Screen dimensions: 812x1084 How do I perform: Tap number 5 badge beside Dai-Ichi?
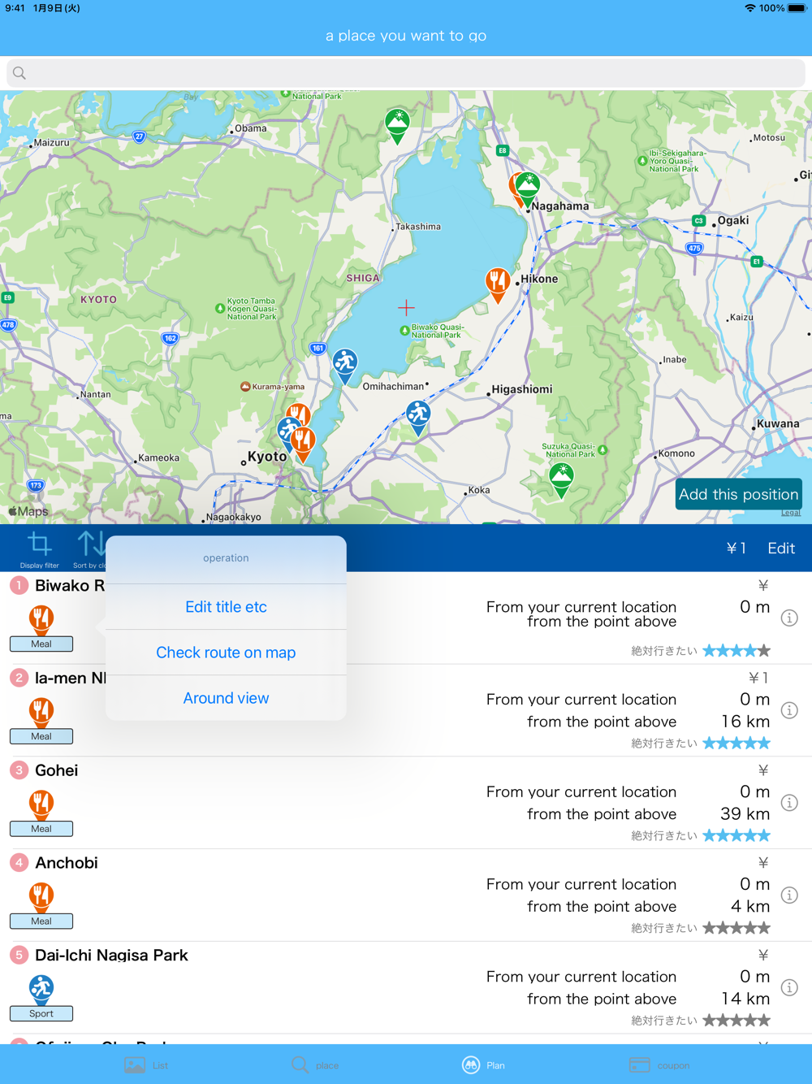(x=19, y=955)
